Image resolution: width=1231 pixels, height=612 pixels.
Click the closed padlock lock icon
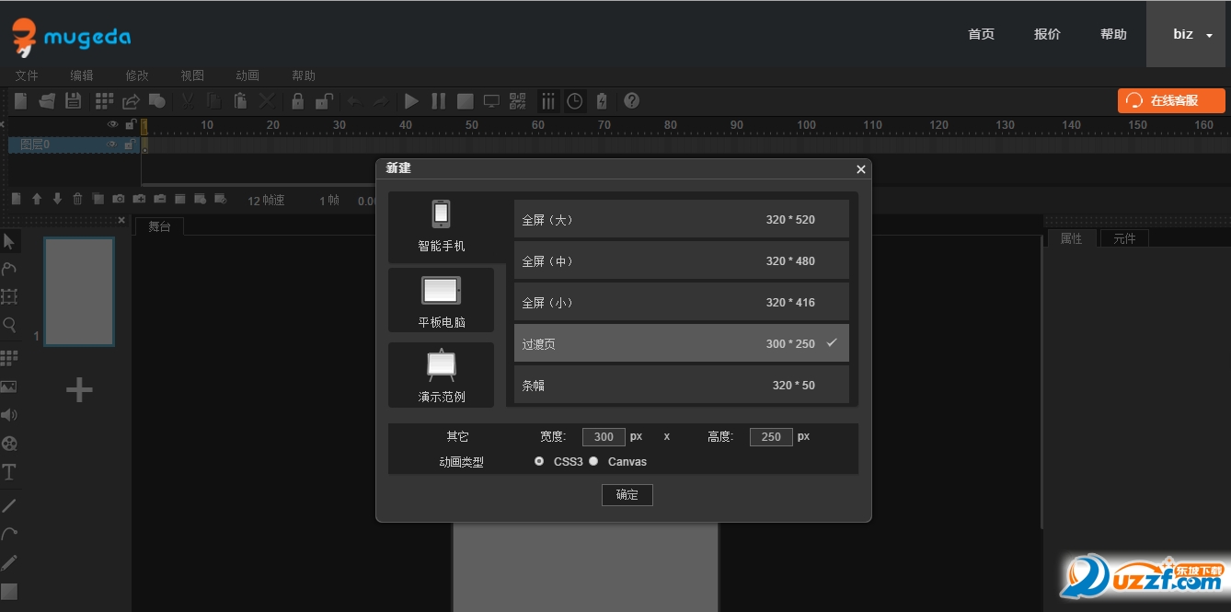pyautogui.click(x=298, y=101)
